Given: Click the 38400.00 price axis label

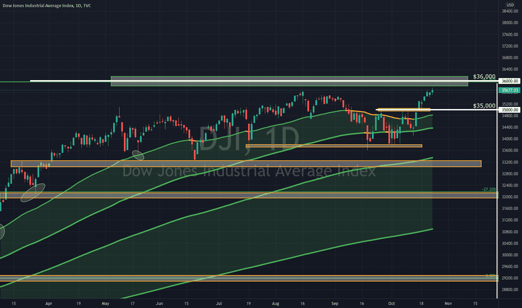Looking at the screenshot, I should click(510, 11).
